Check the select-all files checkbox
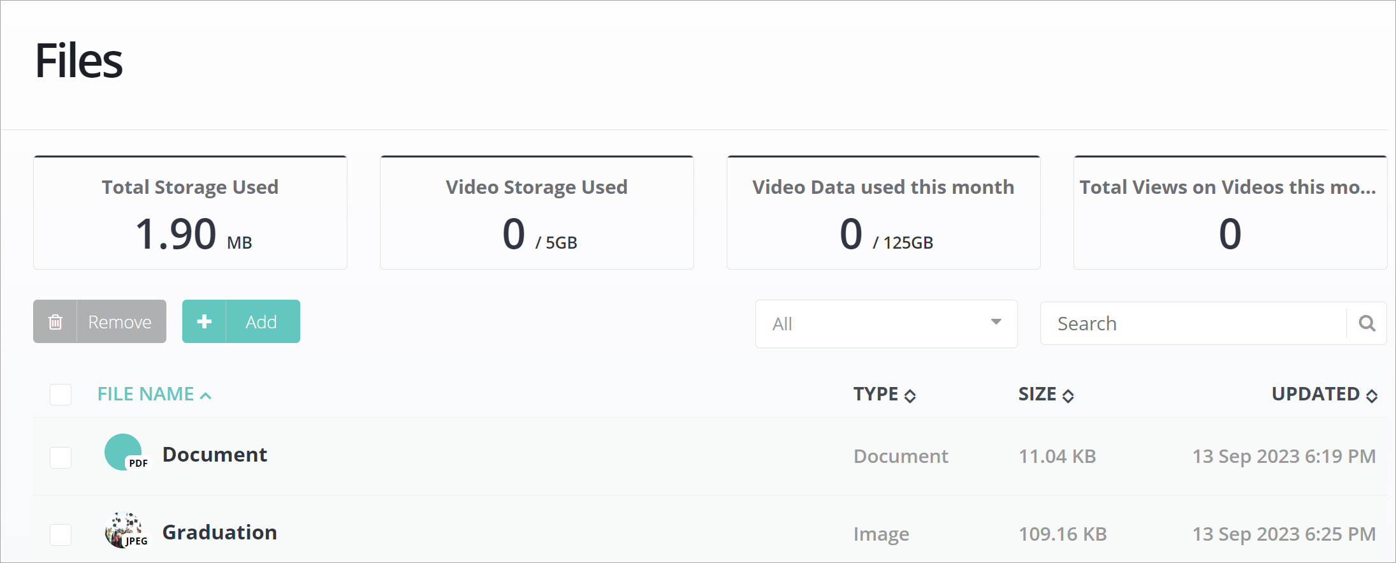The height and width of the screenshot is (563, 1396). [61, 395]
